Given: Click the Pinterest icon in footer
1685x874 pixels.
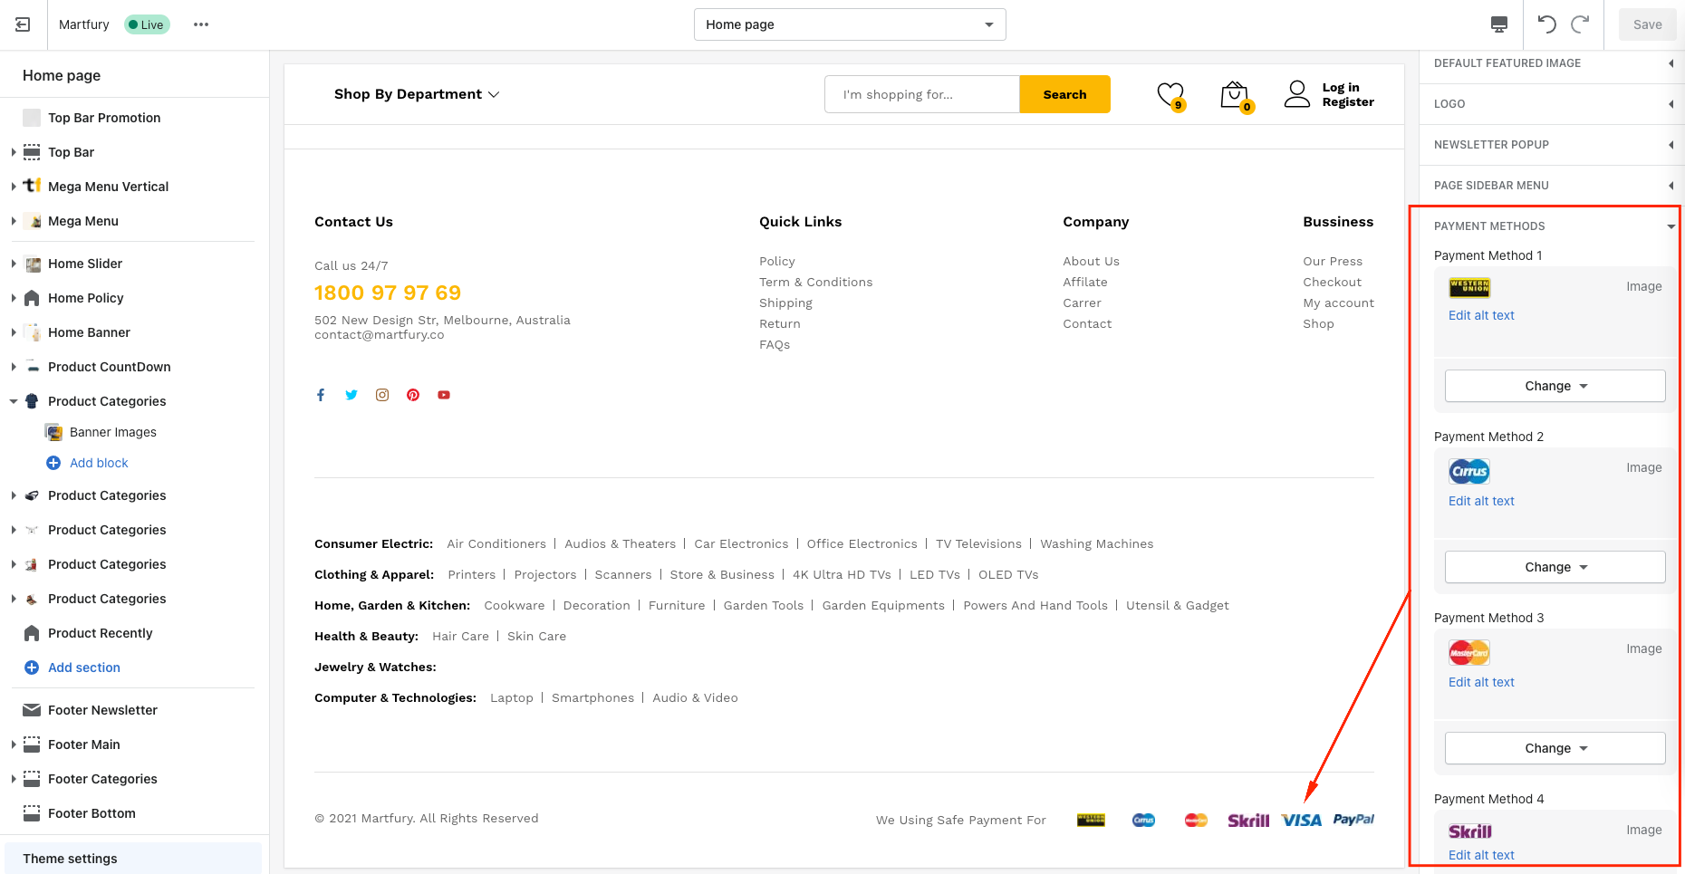Looking at the screenshot, I should pyautogui.click(x=413, y=395).
